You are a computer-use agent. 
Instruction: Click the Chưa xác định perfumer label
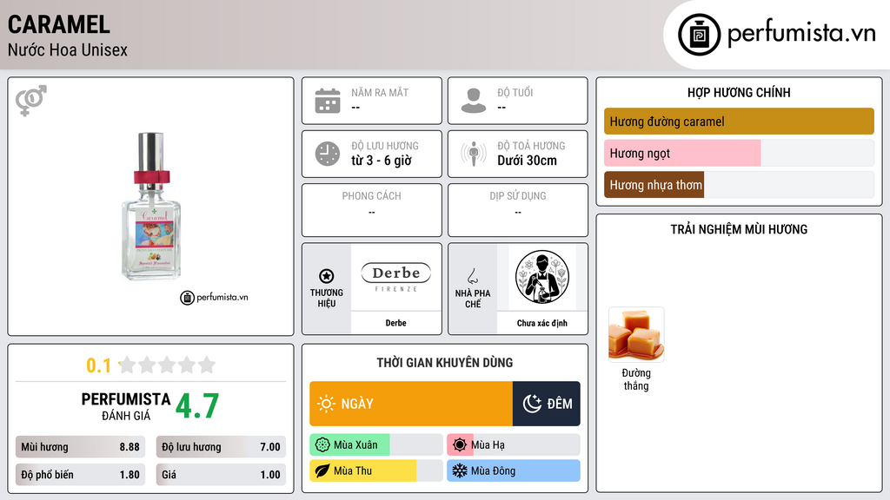542,323
